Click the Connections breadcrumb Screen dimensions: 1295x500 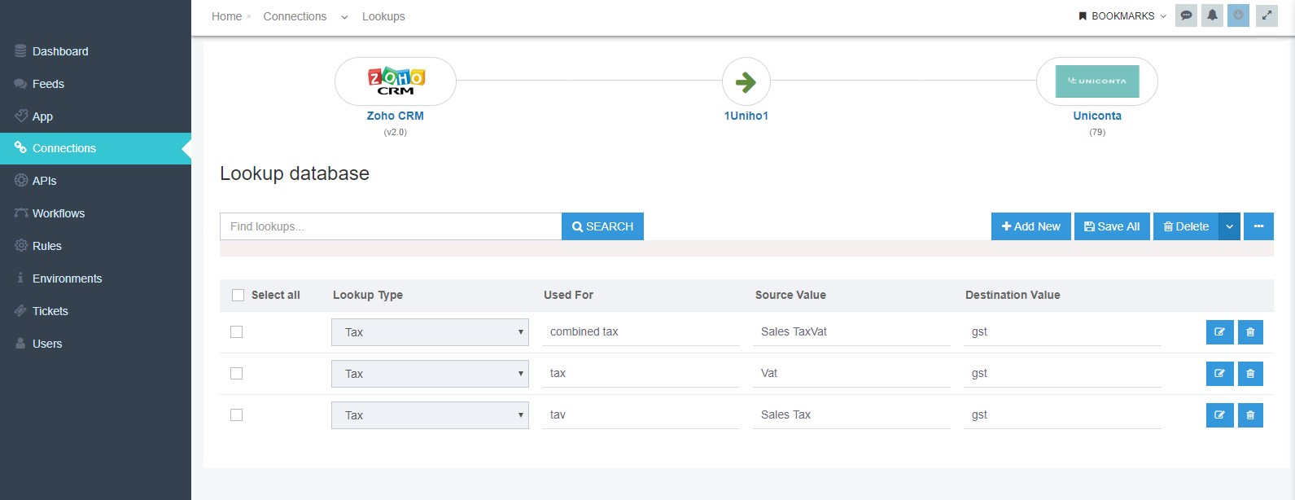[295, 16]
